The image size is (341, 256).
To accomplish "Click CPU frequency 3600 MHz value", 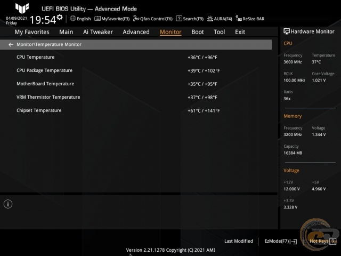I will click(293, 62).
